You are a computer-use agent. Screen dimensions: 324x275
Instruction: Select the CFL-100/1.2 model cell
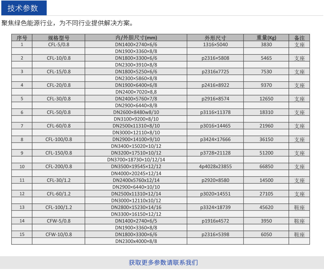(59, 208)
